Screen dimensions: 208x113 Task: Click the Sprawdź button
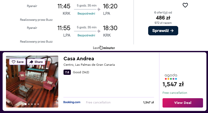click(x=163, y=31)
